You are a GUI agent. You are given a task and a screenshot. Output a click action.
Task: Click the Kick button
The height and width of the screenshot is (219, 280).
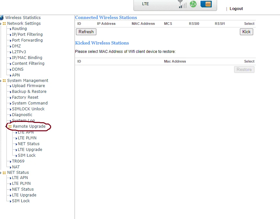pyautogui.click(x=246, y=32)
